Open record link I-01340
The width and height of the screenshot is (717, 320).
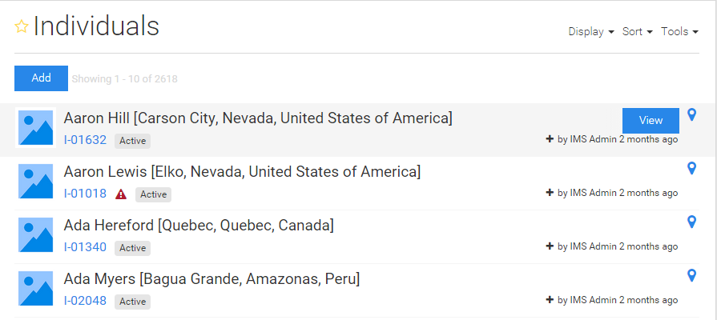click(85, 247)
